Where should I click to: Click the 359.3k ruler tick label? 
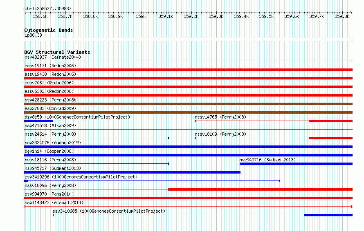216,16
